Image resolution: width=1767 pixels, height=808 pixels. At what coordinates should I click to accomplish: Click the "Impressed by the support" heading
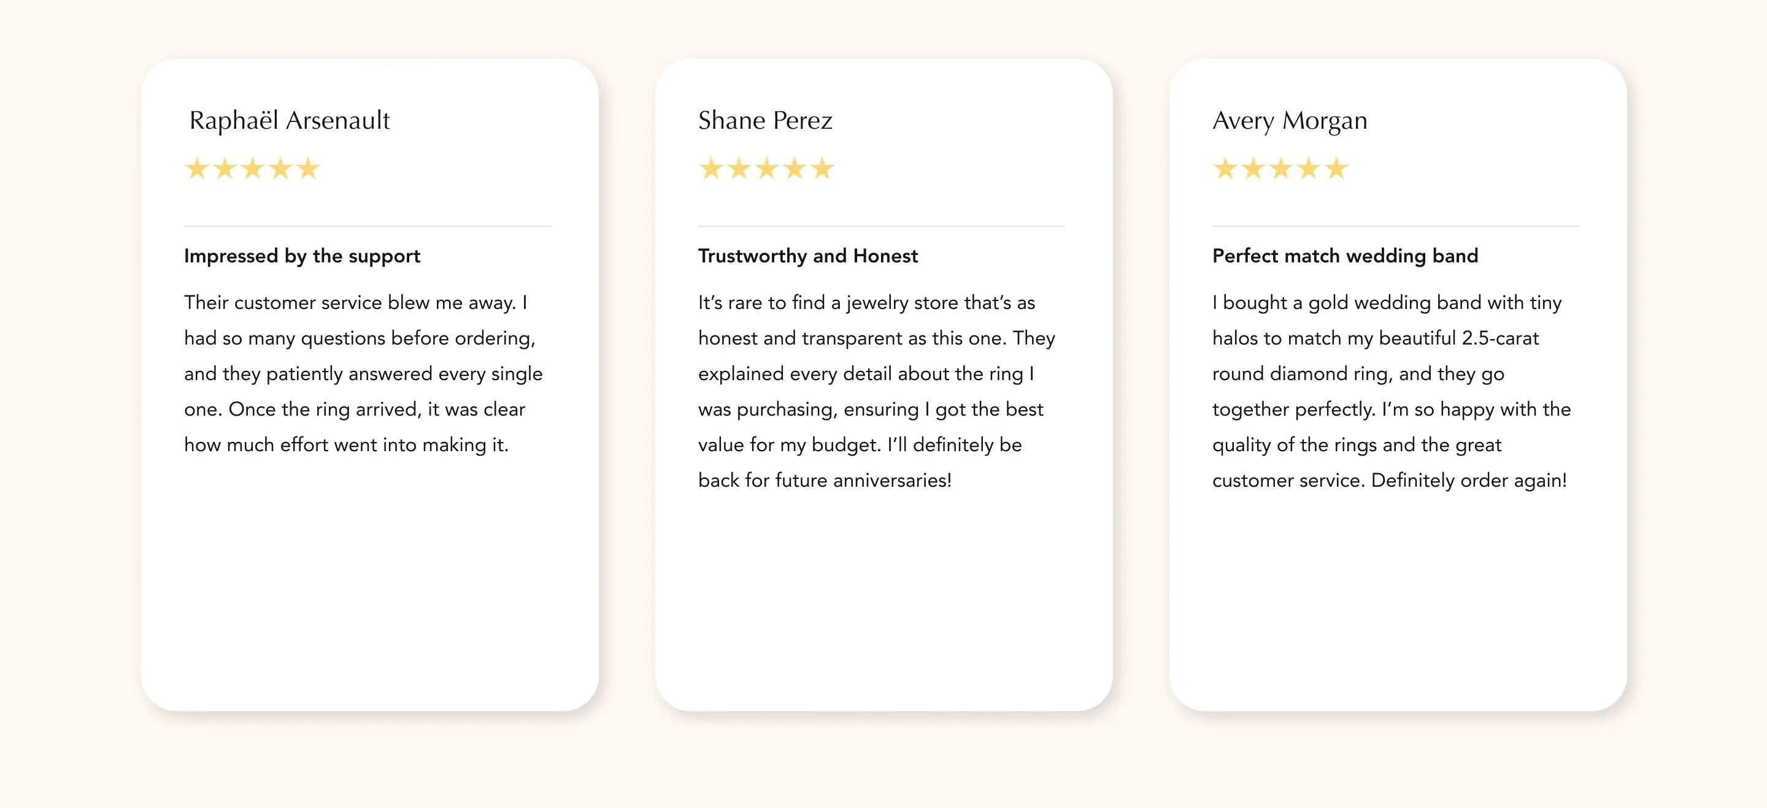pos(302,256)
